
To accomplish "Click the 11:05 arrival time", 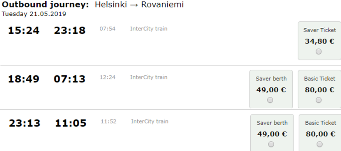I will [x=71, y=123].
